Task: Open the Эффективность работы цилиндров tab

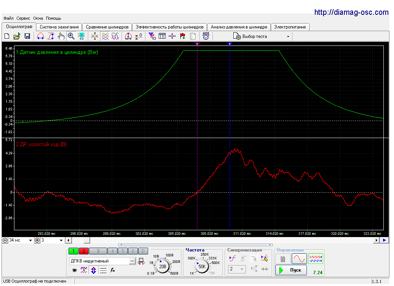Action: [x=170, y=27]
